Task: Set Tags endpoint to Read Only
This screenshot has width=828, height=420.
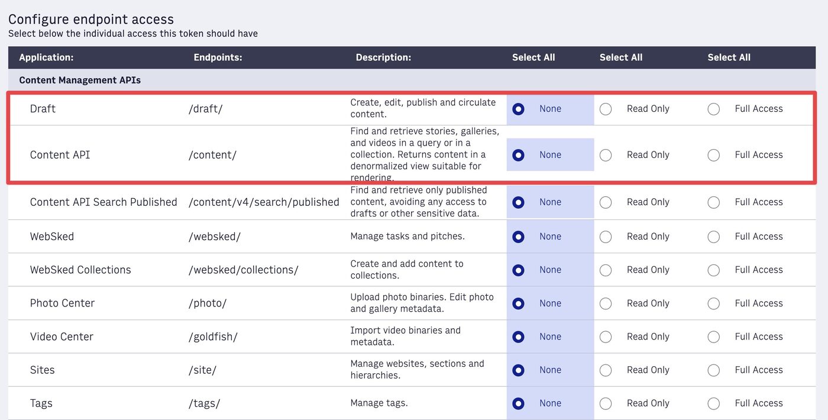Action: tap(606, 403)
